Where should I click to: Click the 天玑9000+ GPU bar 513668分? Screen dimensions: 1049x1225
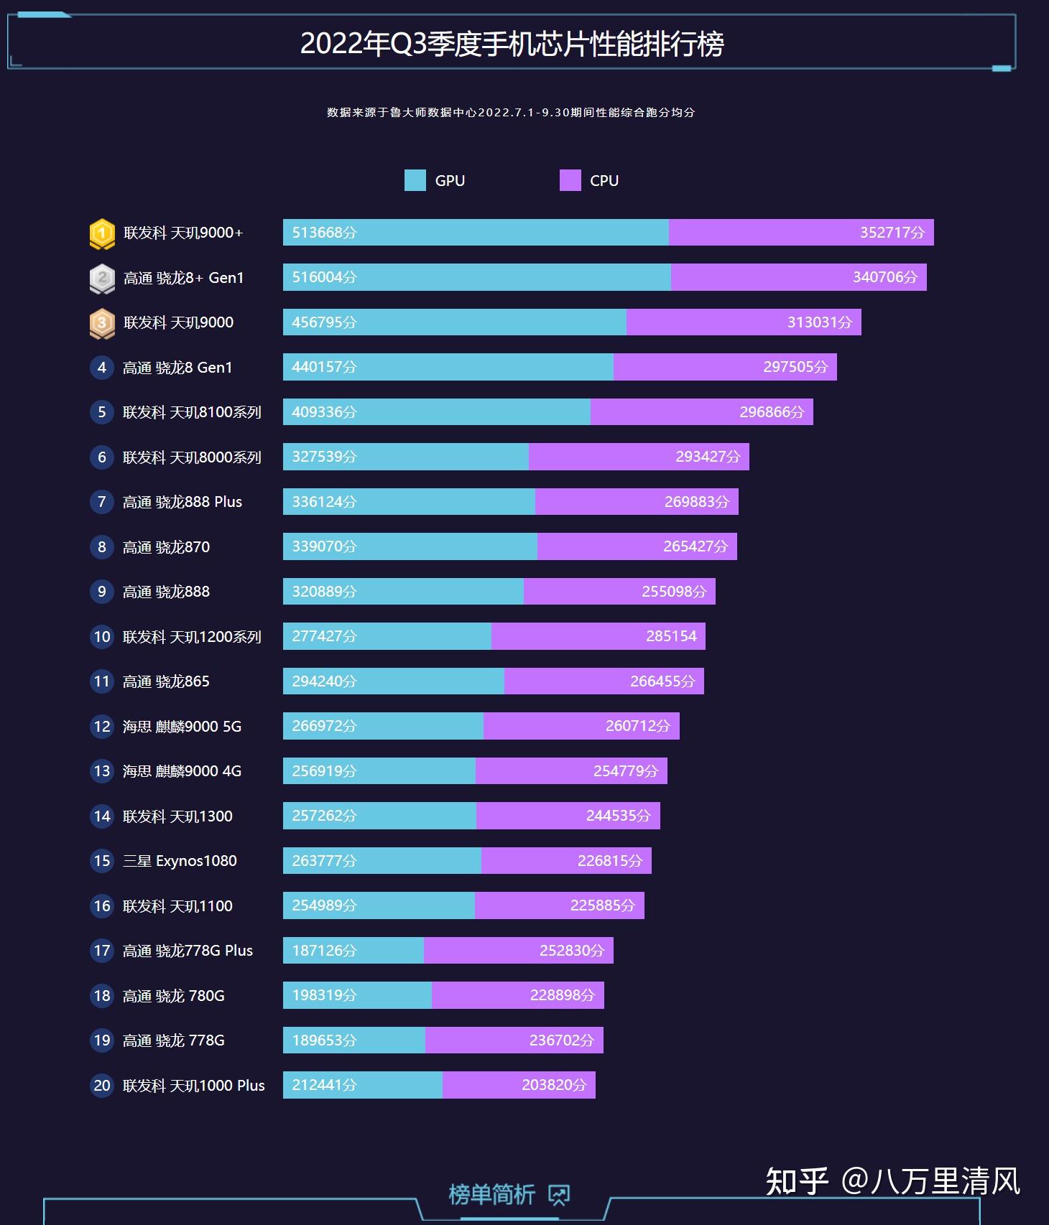pyautogui.click(x=476, y=233)
